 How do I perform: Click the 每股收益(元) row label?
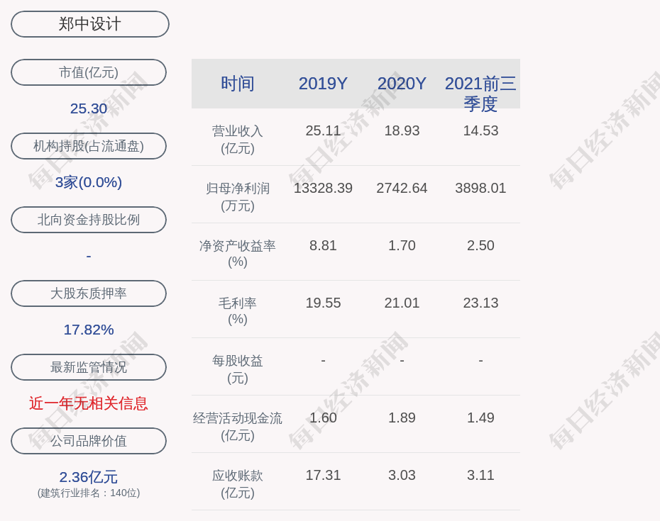click(x=238, y=369)
